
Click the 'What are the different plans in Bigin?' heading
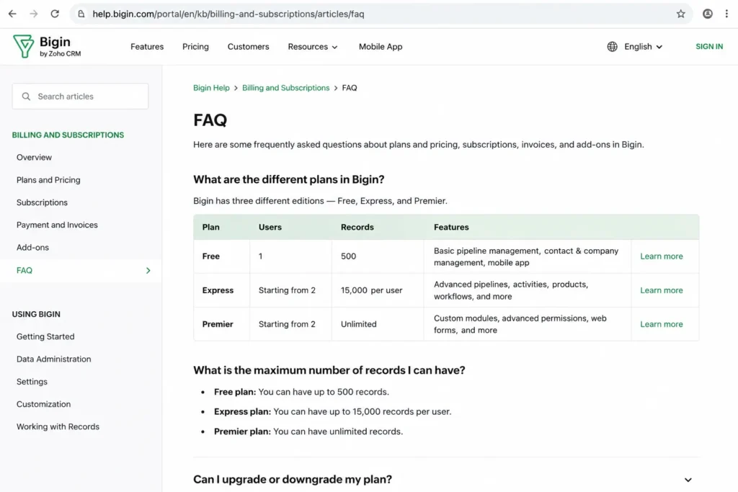coord(288,179)
